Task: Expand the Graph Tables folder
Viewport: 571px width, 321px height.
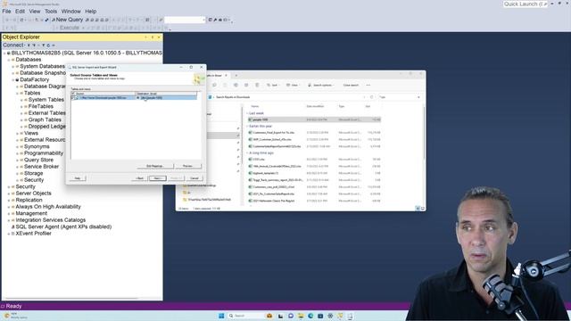Action: click(x=21, y=119)
